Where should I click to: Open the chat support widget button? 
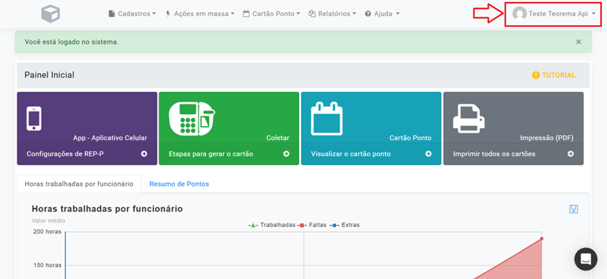(x=586, y=259)
